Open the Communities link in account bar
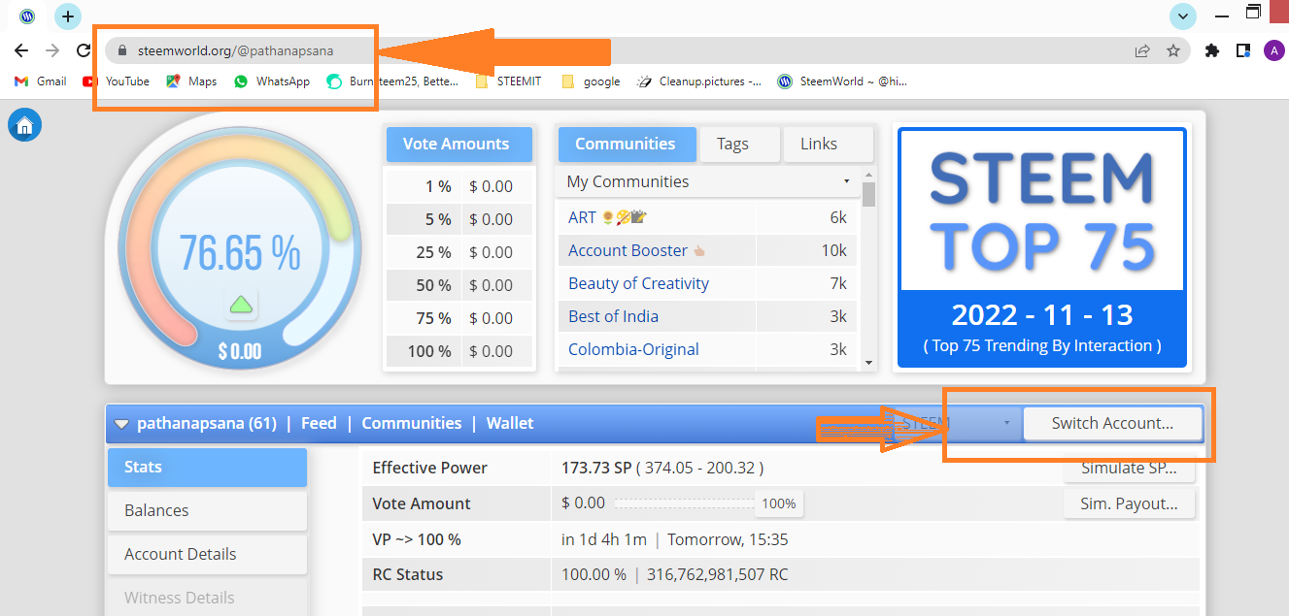Viewport: 1289px width, 616px height. pyautogui.click(x=412, y=423)
